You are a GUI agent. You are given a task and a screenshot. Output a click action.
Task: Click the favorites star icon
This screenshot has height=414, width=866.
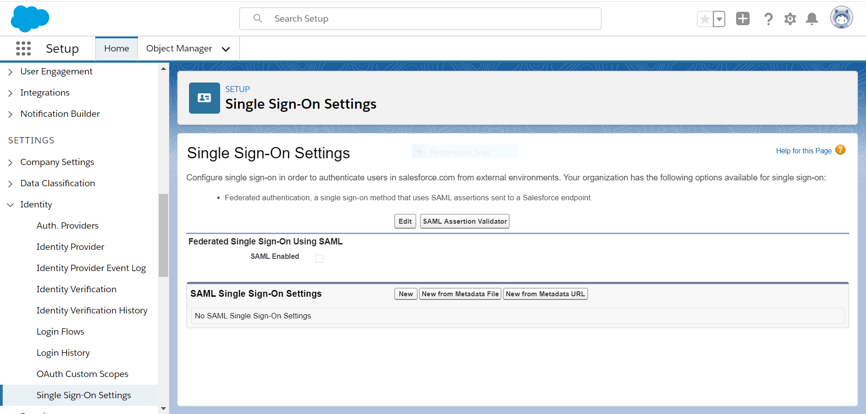pos(705,19)
